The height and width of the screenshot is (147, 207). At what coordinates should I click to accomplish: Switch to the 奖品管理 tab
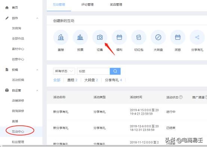tap(116, 4)
